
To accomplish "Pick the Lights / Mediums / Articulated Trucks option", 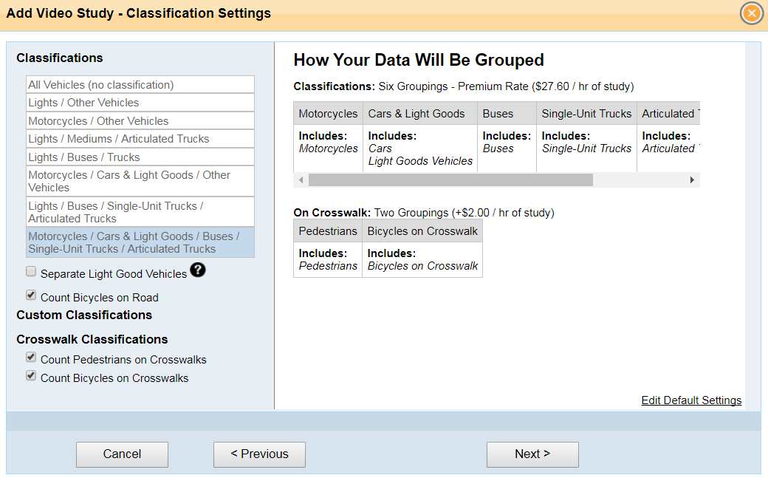I will click(140, 138).
